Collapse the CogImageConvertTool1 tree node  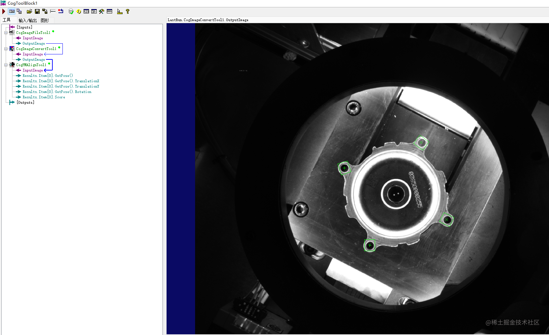[x=6, y=49]
